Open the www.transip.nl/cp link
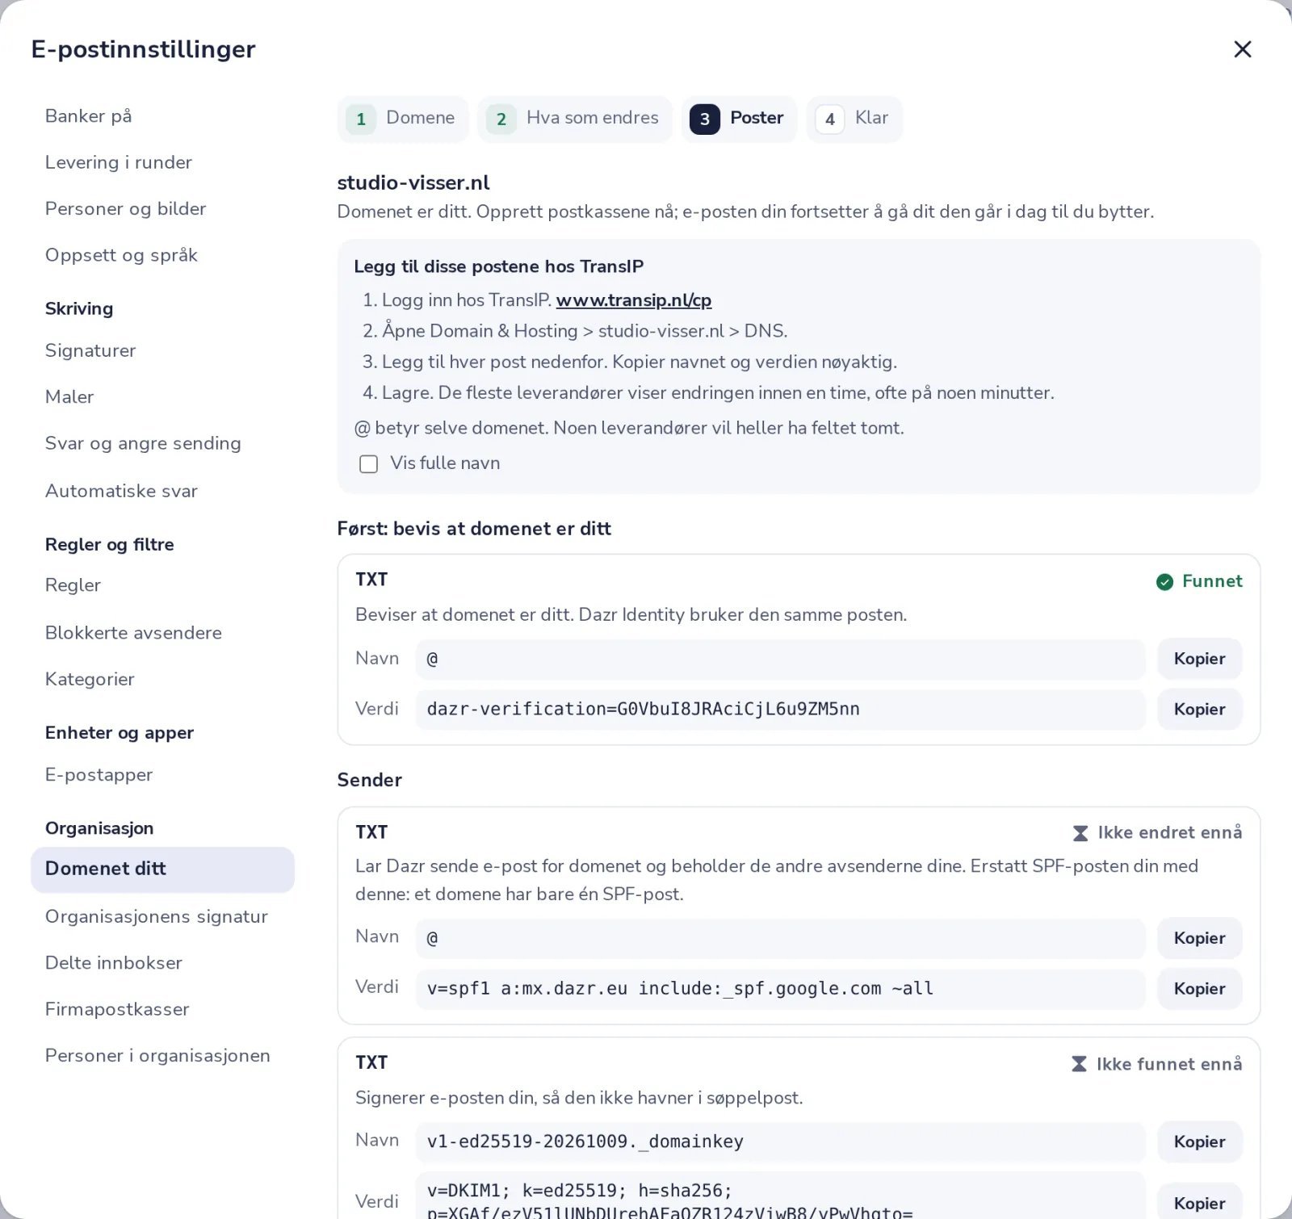 [634, 300]
